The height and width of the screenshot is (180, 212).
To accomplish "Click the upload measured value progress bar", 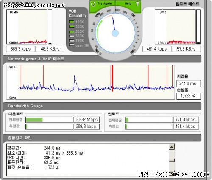I will pos(149,127).
